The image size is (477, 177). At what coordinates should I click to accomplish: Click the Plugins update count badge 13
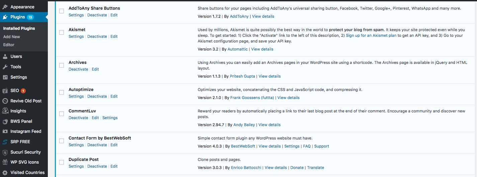click(30, 17)
